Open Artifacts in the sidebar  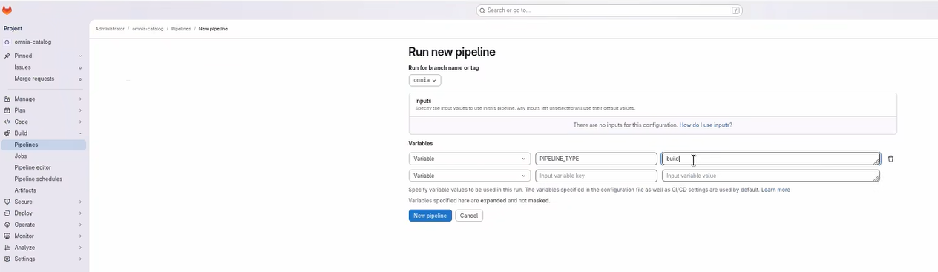click(45, 190)
